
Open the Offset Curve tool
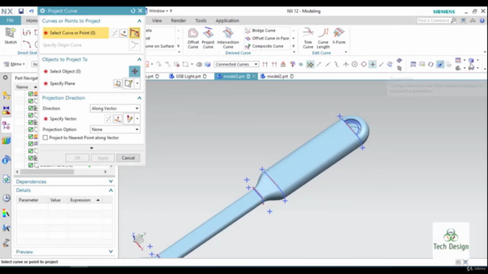tap(193, 38)
